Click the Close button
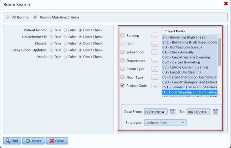 click(57, 141)
